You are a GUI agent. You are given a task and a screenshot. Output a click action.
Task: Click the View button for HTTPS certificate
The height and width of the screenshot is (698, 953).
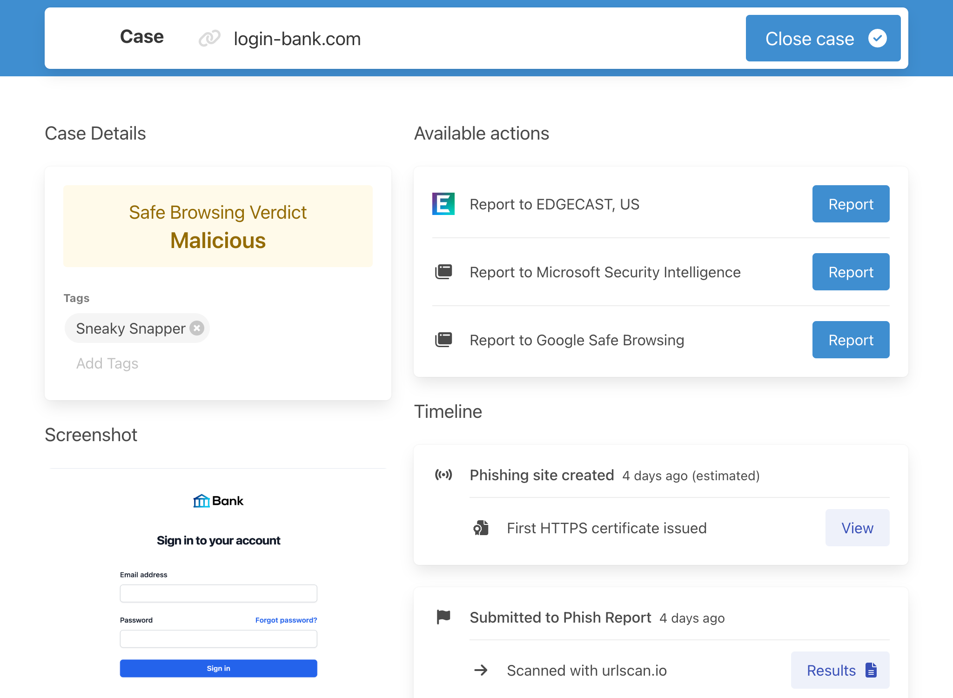point(857,529)
